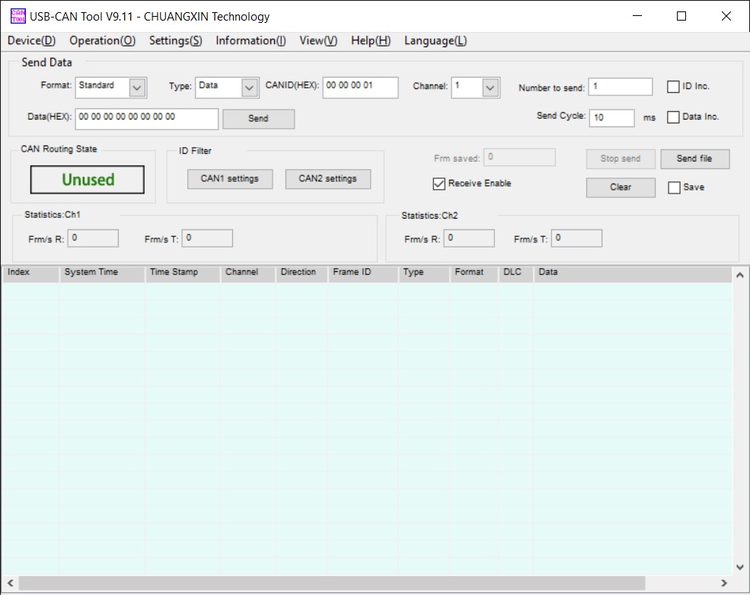Image resolution: width=750 pixels, height=595 pixels.
Task: Expand the Type dropdown
Action: (x=250, y=88)
